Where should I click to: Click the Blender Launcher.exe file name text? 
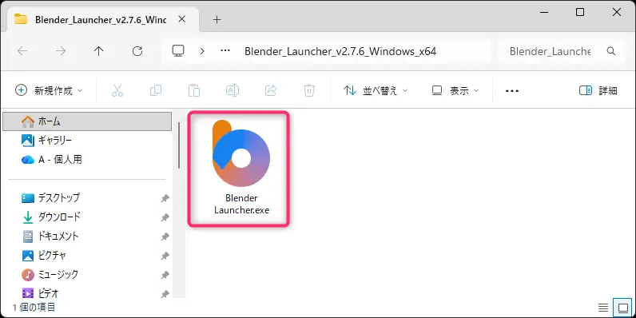coord(241,204)
